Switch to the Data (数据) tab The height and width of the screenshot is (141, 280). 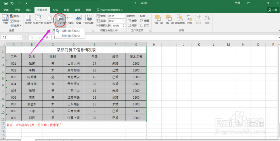66,10
